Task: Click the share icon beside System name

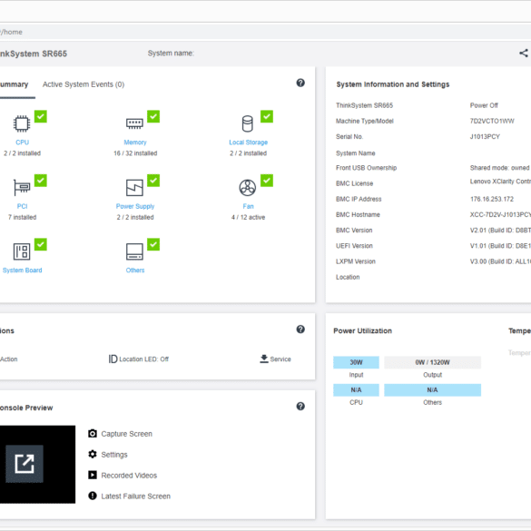Action: [524, 53]
